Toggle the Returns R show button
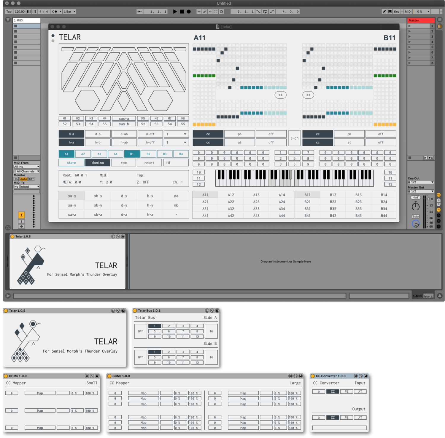This screenshot has width=445, height=438. point(438,204)
